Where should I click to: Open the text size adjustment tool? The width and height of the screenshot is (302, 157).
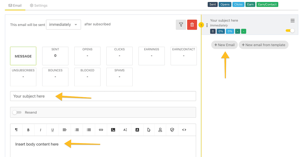[125, 130]
